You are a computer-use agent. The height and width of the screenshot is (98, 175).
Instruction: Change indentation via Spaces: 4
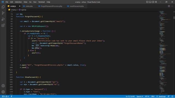(140, 96)
